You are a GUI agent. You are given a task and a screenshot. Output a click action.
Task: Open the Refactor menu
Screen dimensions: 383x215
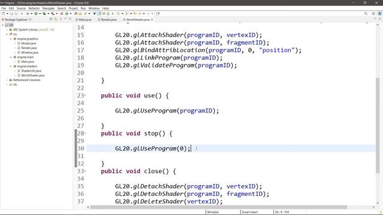point(34,8)
